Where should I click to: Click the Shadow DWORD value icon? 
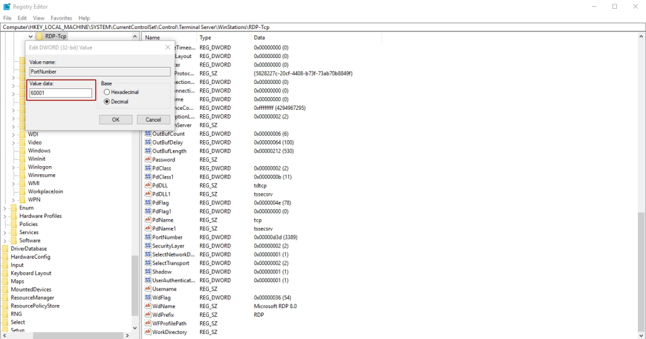(148, 272)
